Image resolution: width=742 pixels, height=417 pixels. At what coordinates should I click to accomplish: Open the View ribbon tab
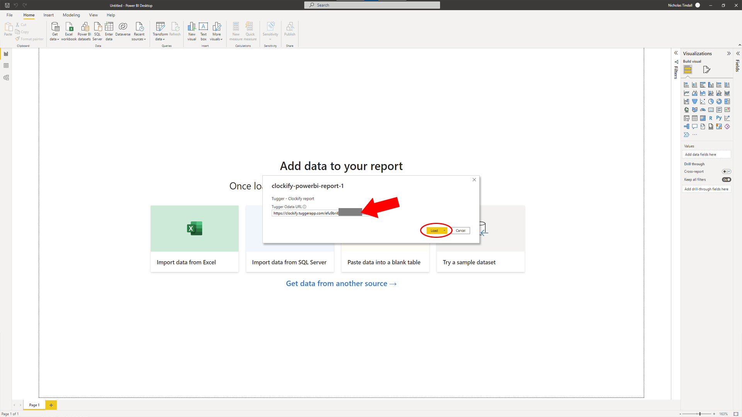coord(93,15)
